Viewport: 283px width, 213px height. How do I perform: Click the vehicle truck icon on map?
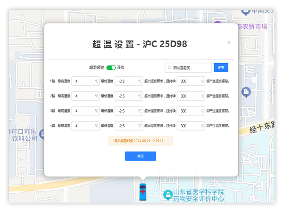(142, 190)
